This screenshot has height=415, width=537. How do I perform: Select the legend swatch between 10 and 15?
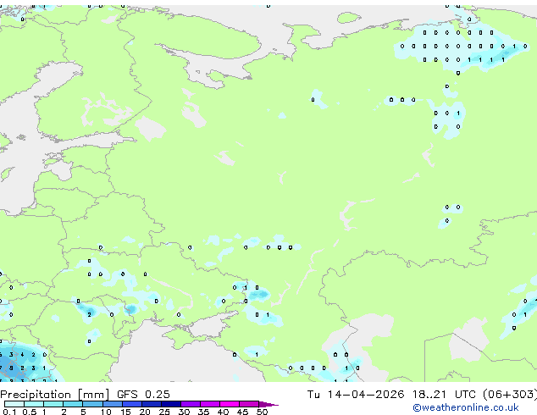(114, 404)
